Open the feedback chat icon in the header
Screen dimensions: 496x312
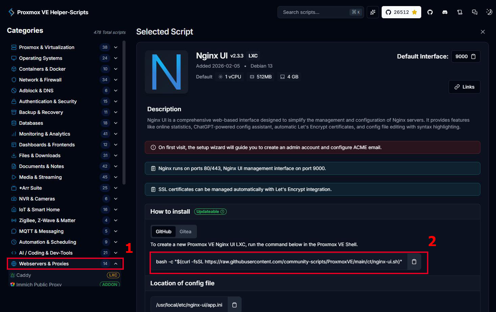(474, 12)
